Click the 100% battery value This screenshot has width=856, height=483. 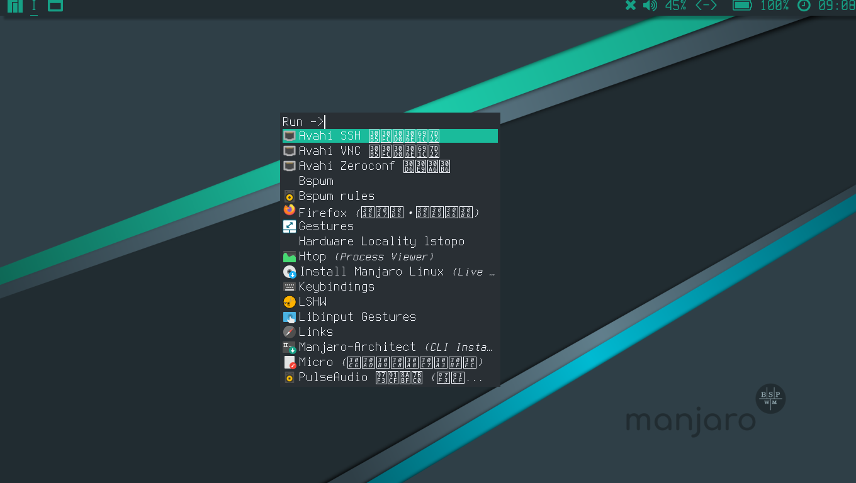coord(775,6)
